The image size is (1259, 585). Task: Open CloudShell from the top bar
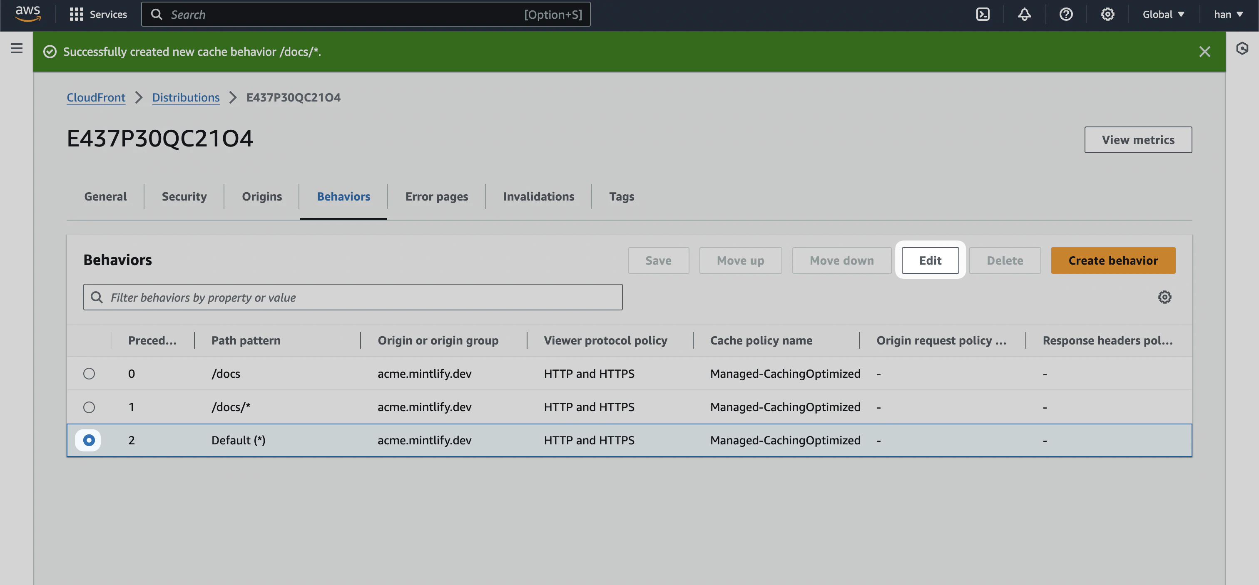[x=983, y=14]
